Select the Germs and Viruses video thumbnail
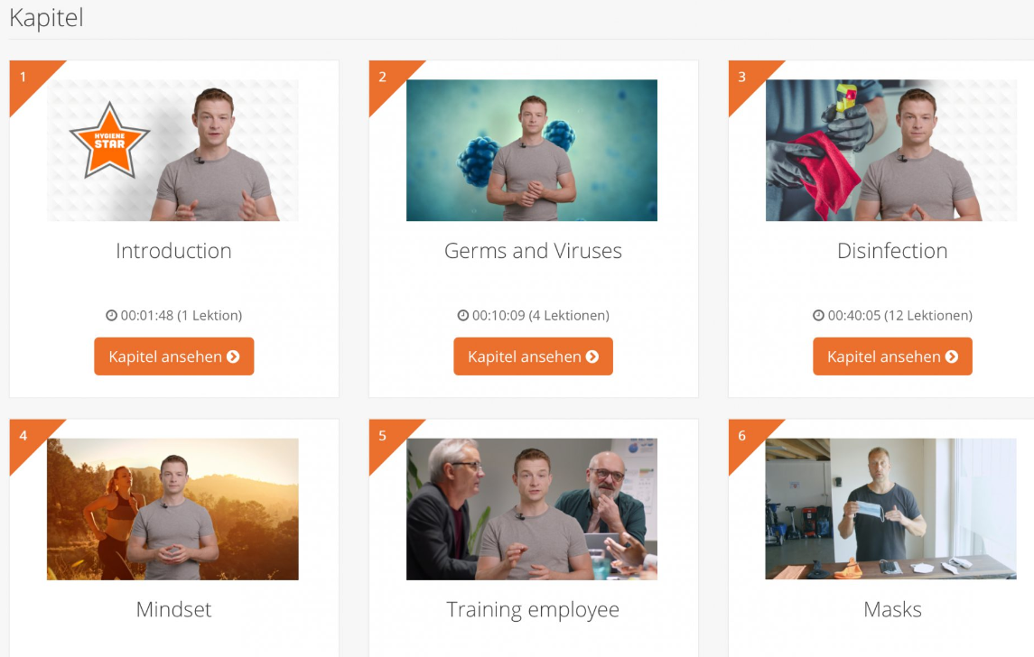 pos(532,150)
